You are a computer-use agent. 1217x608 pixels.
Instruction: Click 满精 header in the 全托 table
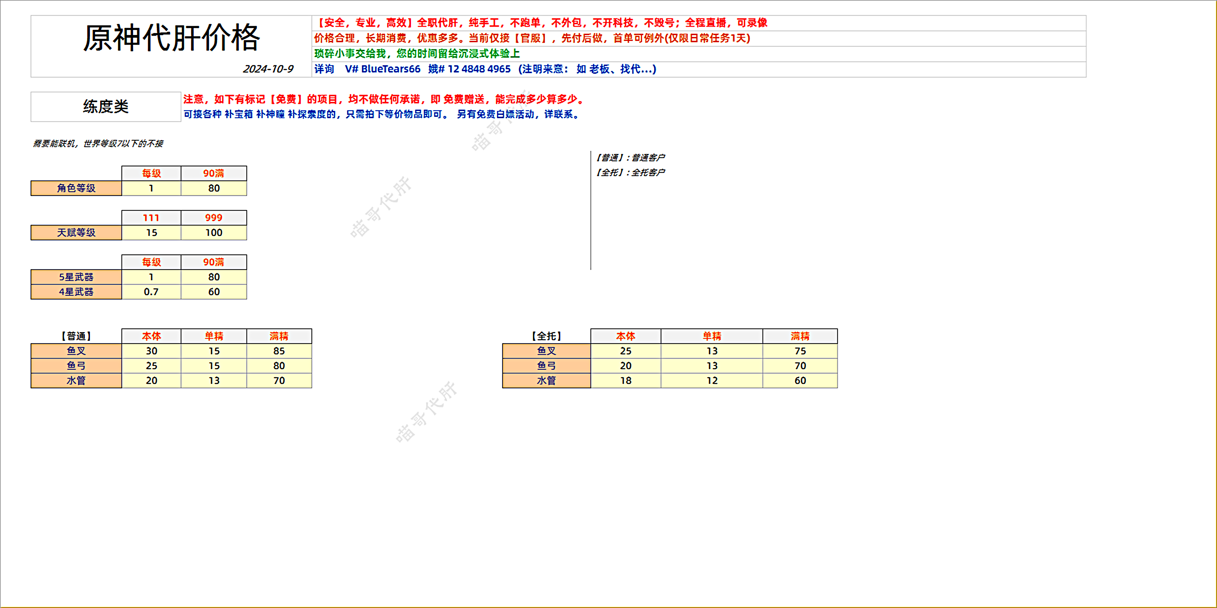(800, 336)
